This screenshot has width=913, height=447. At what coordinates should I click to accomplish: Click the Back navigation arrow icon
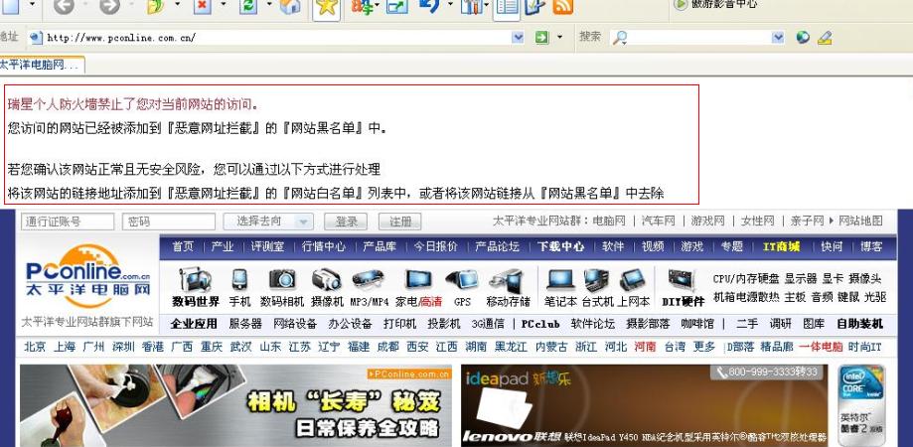(x=64, y=6)
